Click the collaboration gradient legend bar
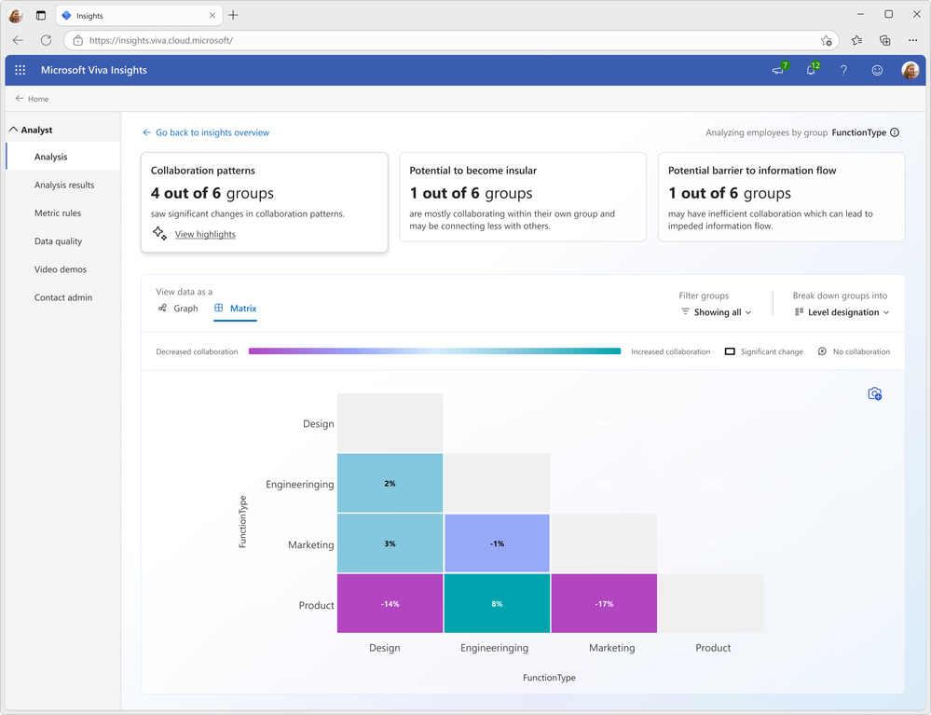 click(434, 351)
